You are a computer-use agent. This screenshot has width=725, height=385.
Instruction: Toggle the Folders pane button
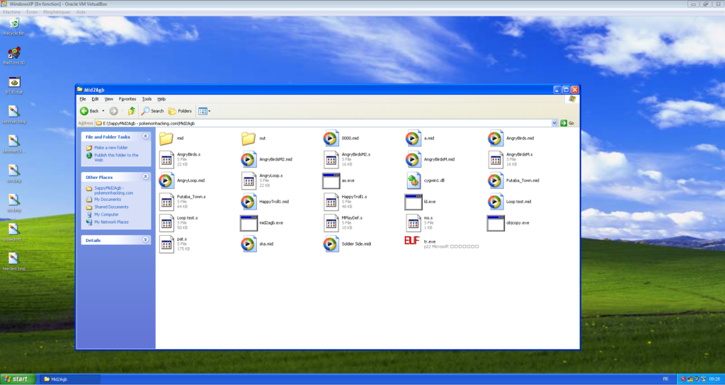[181, 111]
